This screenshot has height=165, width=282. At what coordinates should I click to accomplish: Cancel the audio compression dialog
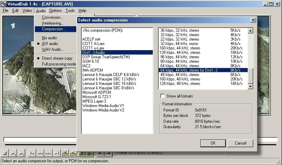(x=240, y=143)
